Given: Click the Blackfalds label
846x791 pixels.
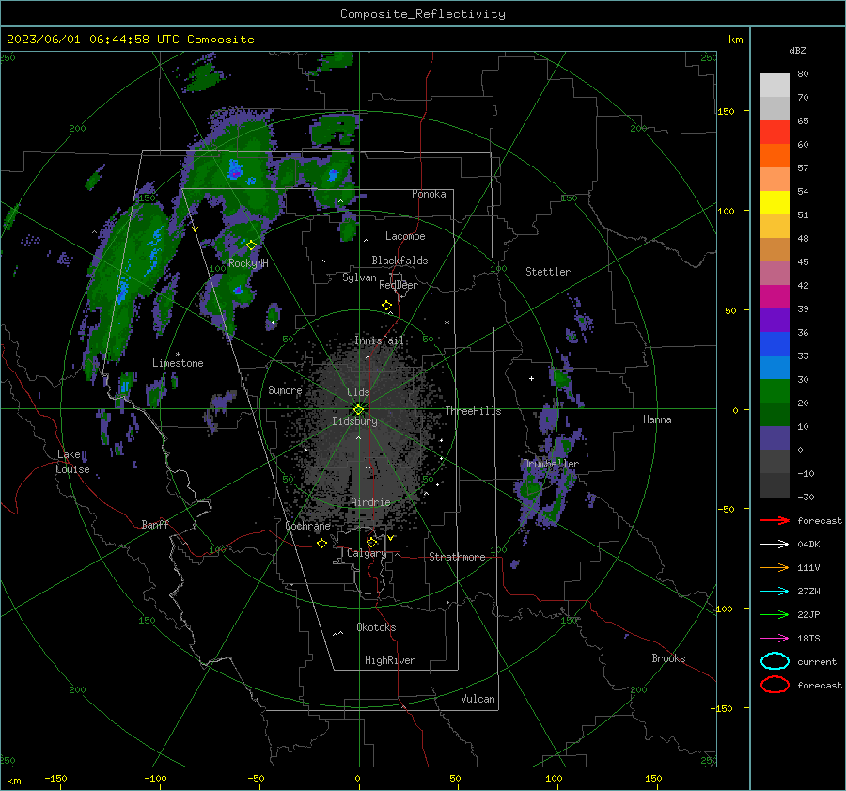Looking at the screenshot, I should click(399, 261).
